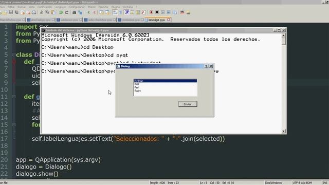Click the Save All toolbar icon
This screenshot has width=329, height=185.
[x=16, y=12]
